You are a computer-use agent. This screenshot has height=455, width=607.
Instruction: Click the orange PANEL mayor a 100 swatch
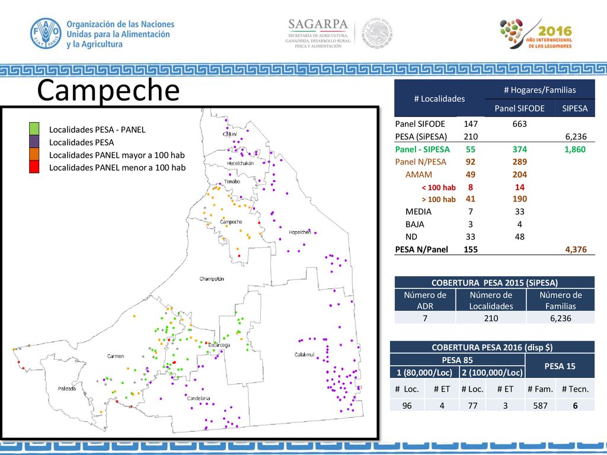34,154
